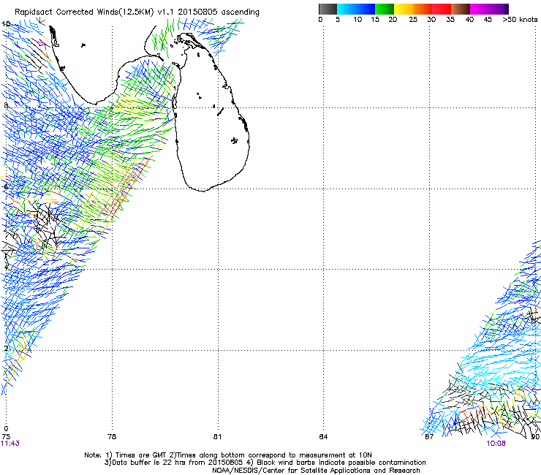
Task: Click the '78' longitude axis label
Action: click(x=112, y=437)
